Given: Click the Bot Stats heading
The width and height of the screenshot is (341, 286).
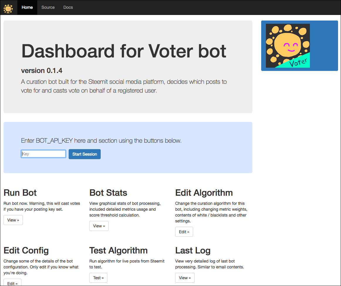Looking at the screenshot, I should coord(108,193).
